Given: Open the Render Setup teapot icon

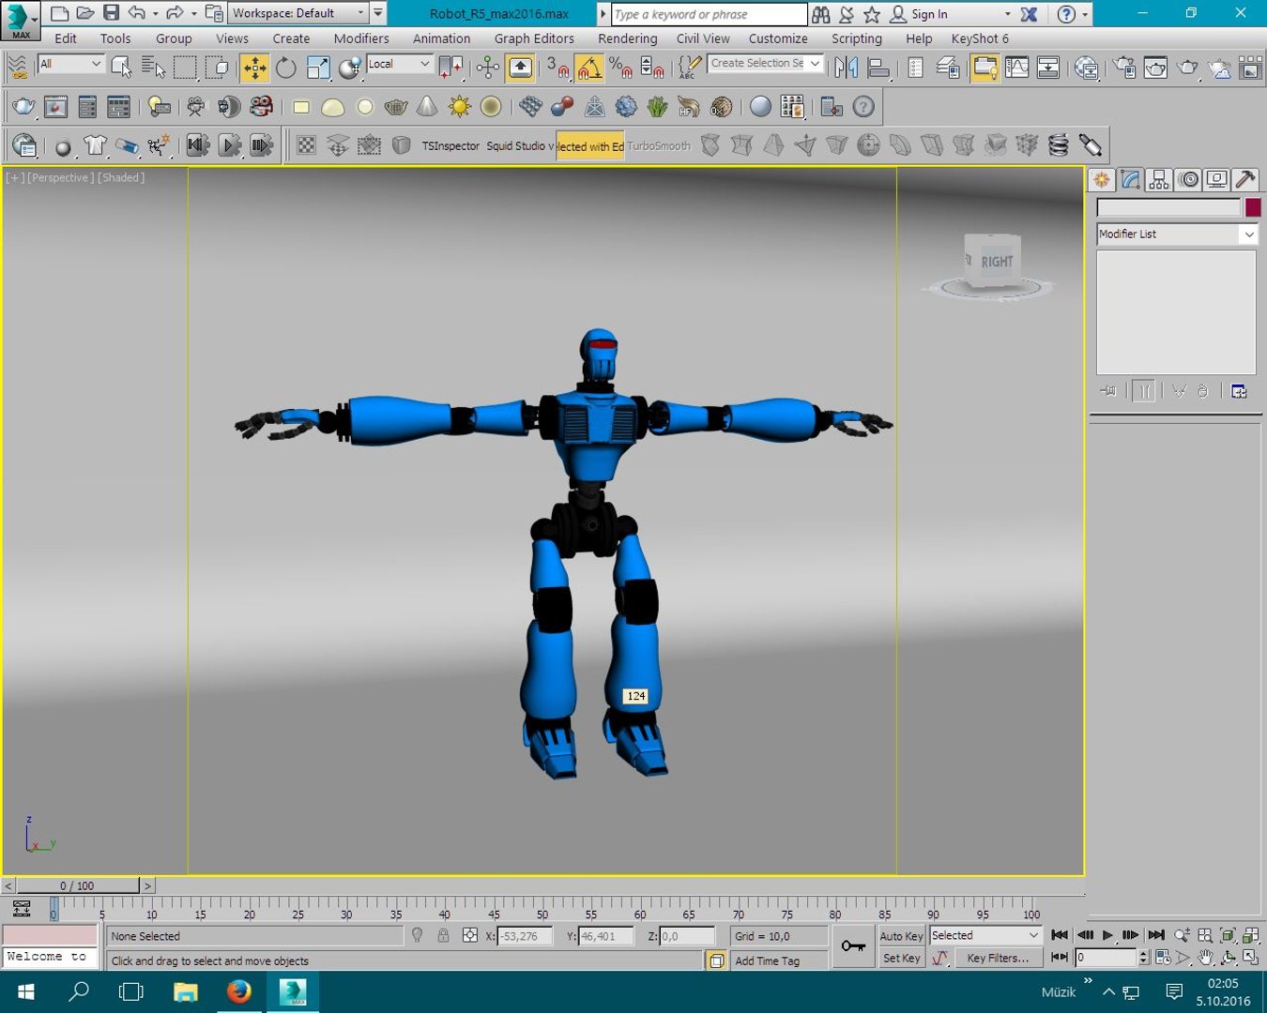Looking at the screenshot, I should click(1125, 68).
